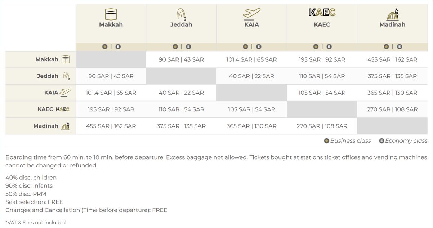Select the Makkah column header label
The height and width of the screenshot is (228, 433).
tap(111, 25)
